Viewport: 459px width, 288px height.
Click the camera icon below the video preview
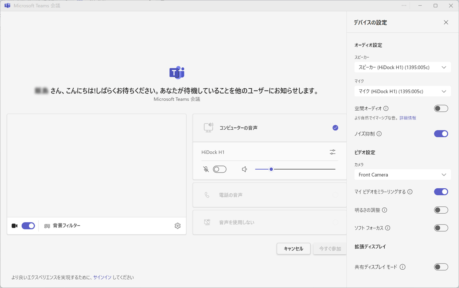click(x=15, y=226)
